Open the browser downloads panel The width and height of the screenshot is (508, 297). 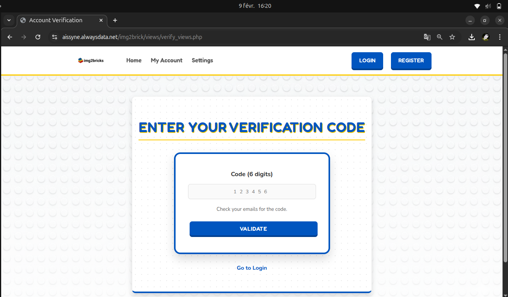click(472, 37)
